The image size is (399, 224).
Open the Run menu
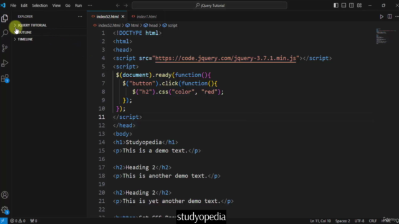point(79,6)
